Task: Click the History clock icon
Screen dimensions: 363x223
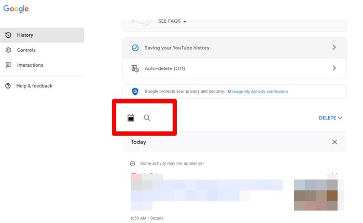Action: (8, 35)
